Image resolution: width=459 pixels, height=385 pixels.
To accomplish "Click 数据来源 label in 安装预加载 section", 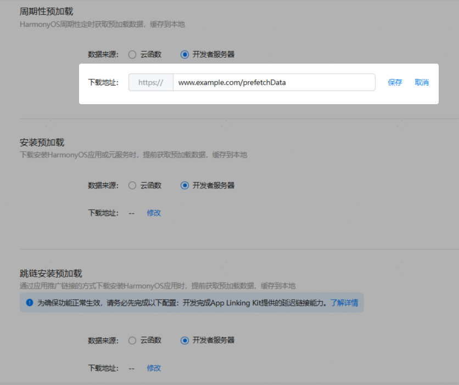I will point(103,185).
